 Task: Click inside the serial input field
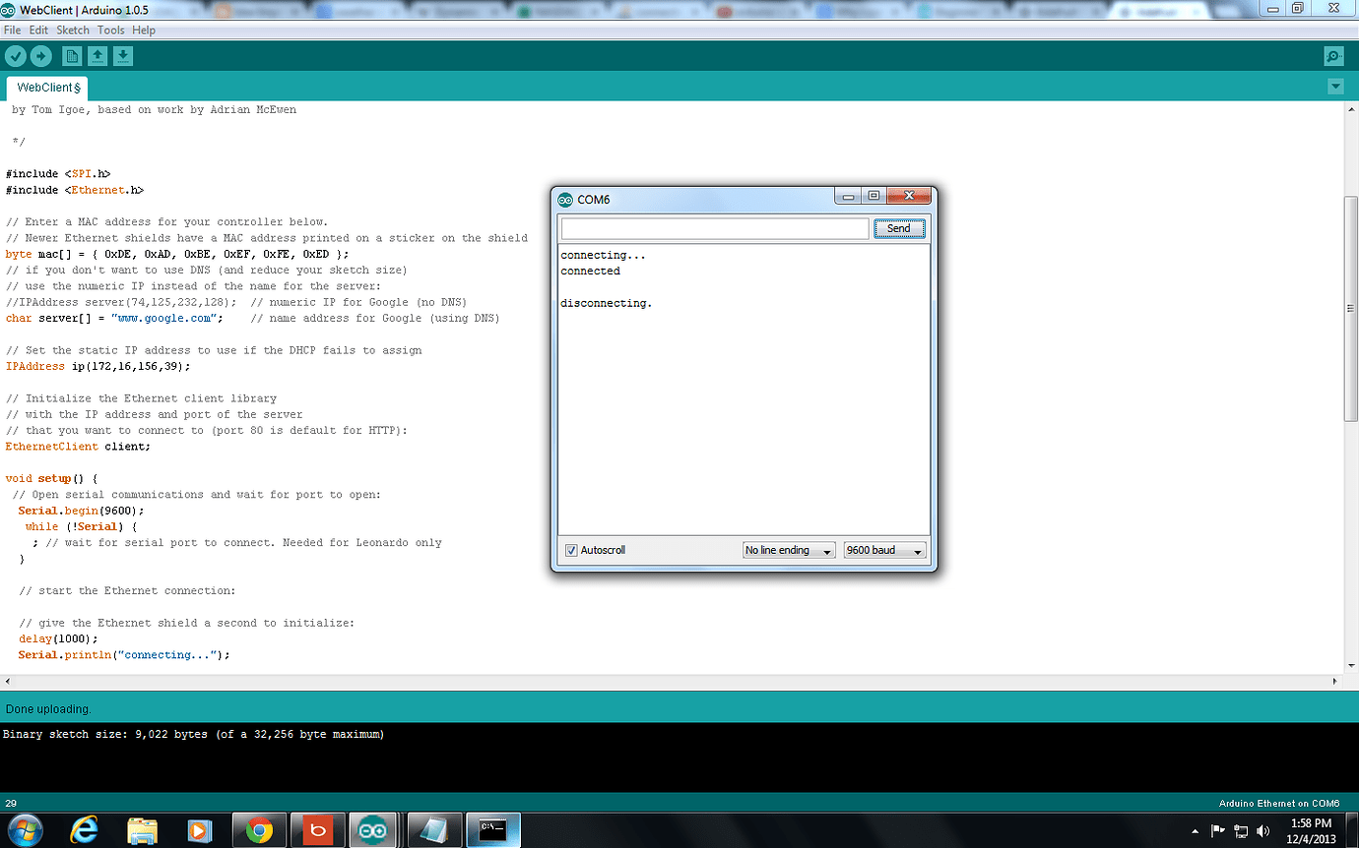pos(713,227)
